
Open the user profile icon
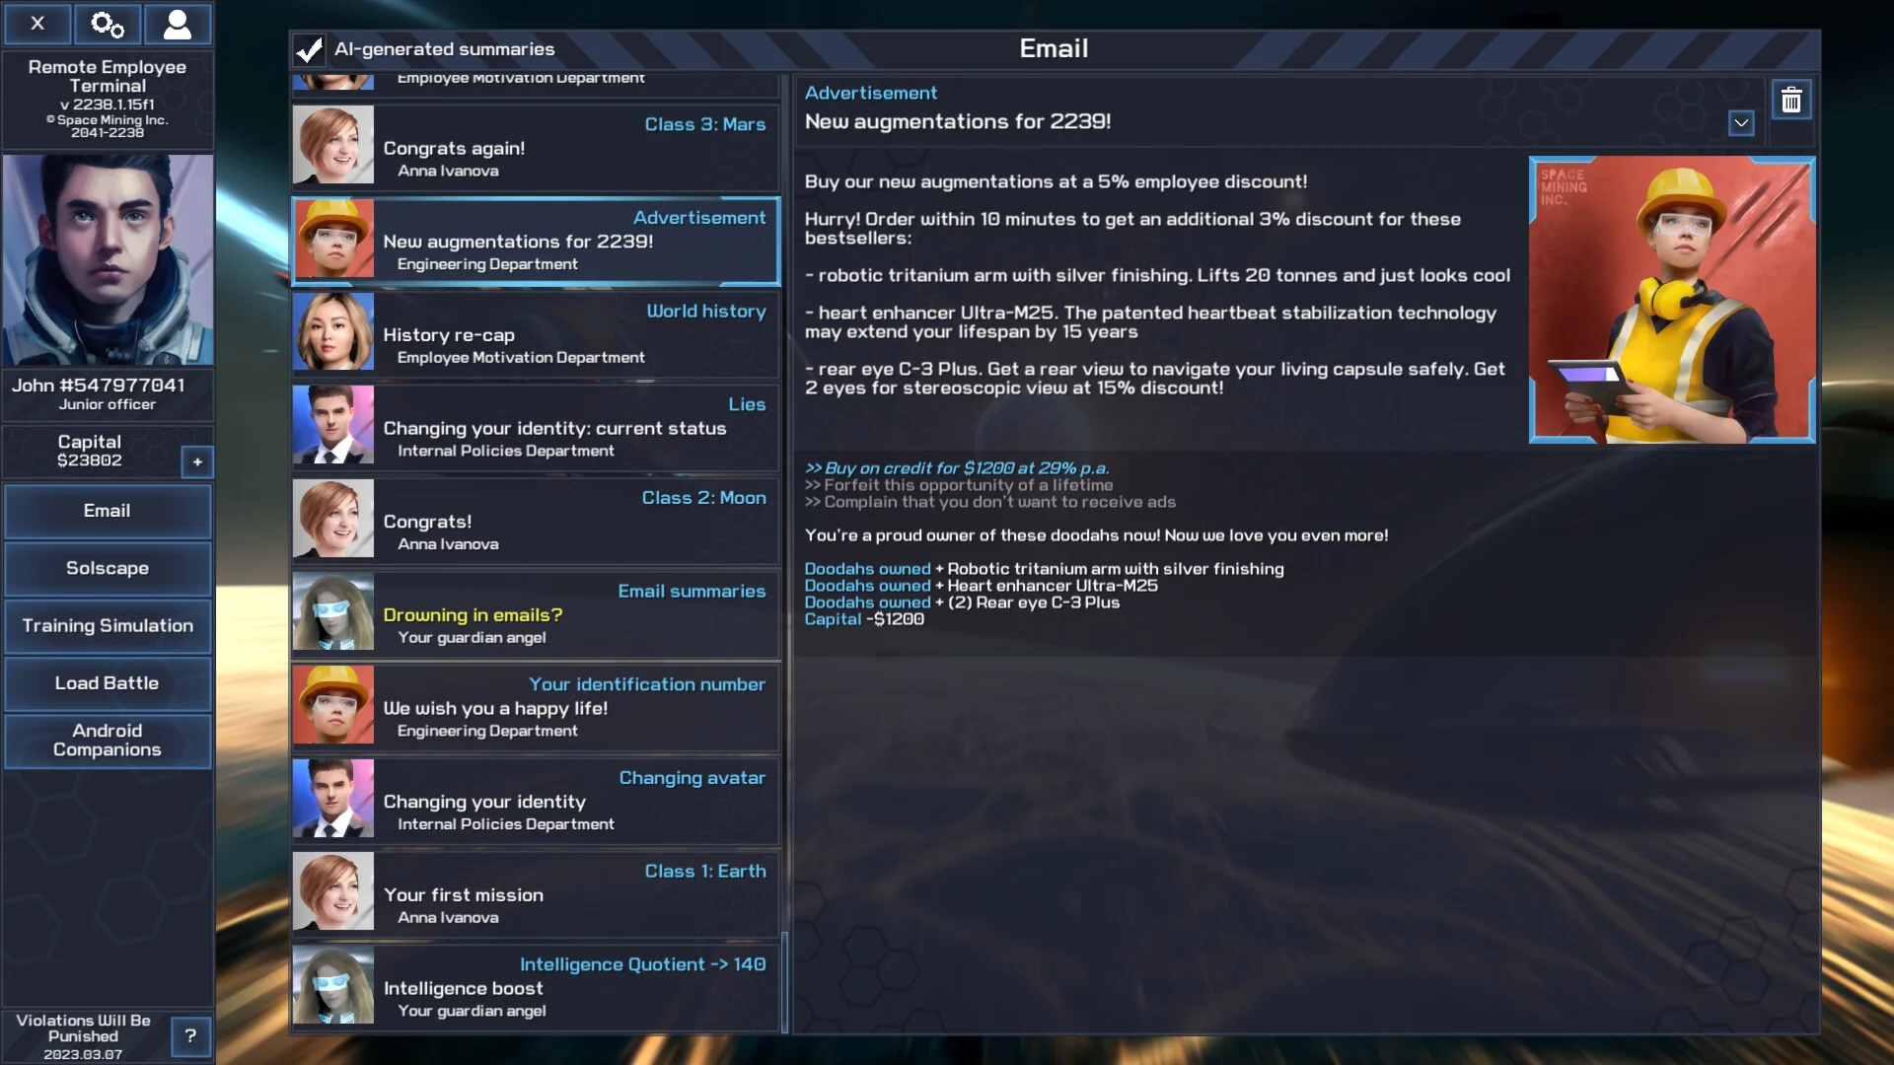[x=178, y=24]
